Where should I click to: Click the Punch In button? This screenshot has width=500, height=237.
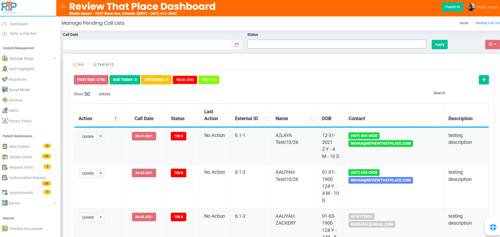point(452,7)
